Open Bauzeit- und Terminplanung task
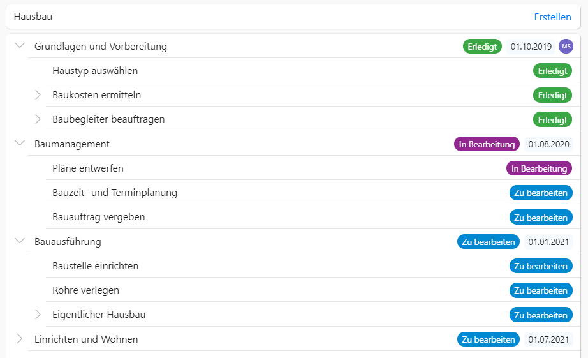The width and height of the screenshot is (588, 358). point(115,193)
